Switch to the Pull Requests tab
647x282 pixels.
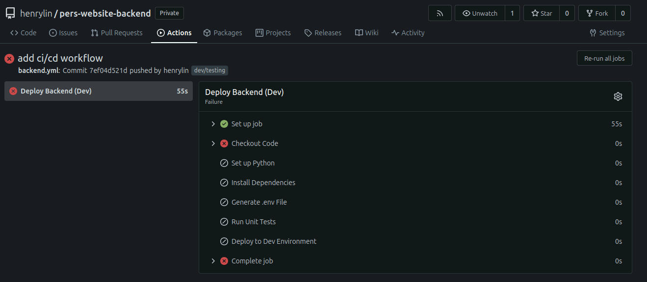click(117, 33)
